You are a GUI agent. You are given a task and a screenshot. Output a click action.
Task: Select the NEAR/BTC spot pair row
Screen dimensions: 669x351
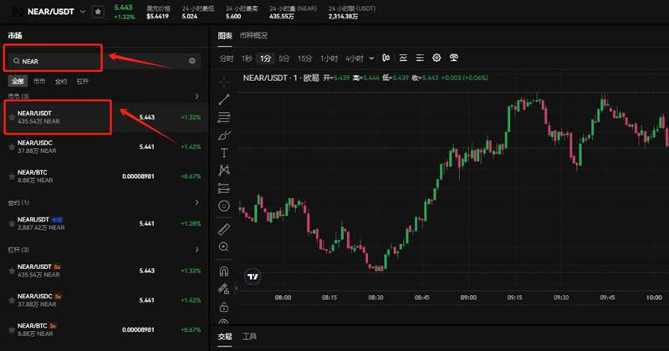click(100, 175)
